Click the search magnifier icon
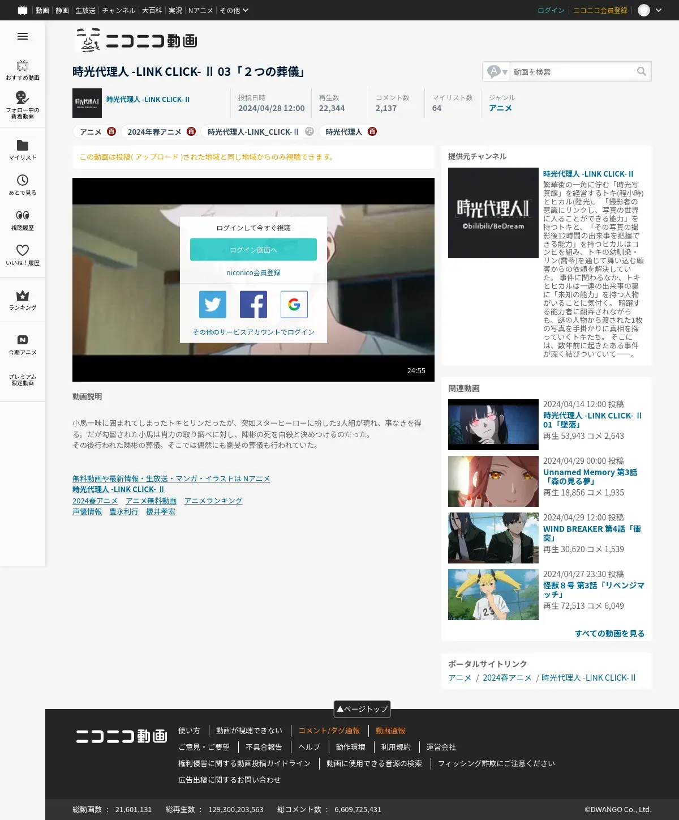Image resolution: width=679 pixels, height=820 pixels. (x=642, y=71)
